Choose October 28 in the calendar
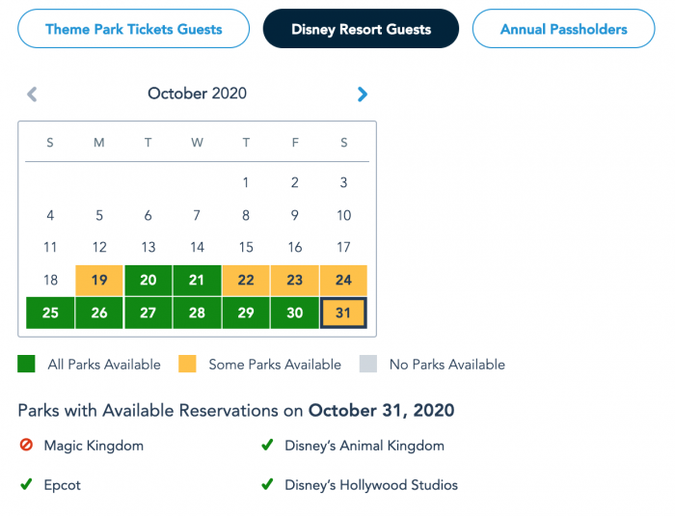675x516 pixels. tap(198, 313)
